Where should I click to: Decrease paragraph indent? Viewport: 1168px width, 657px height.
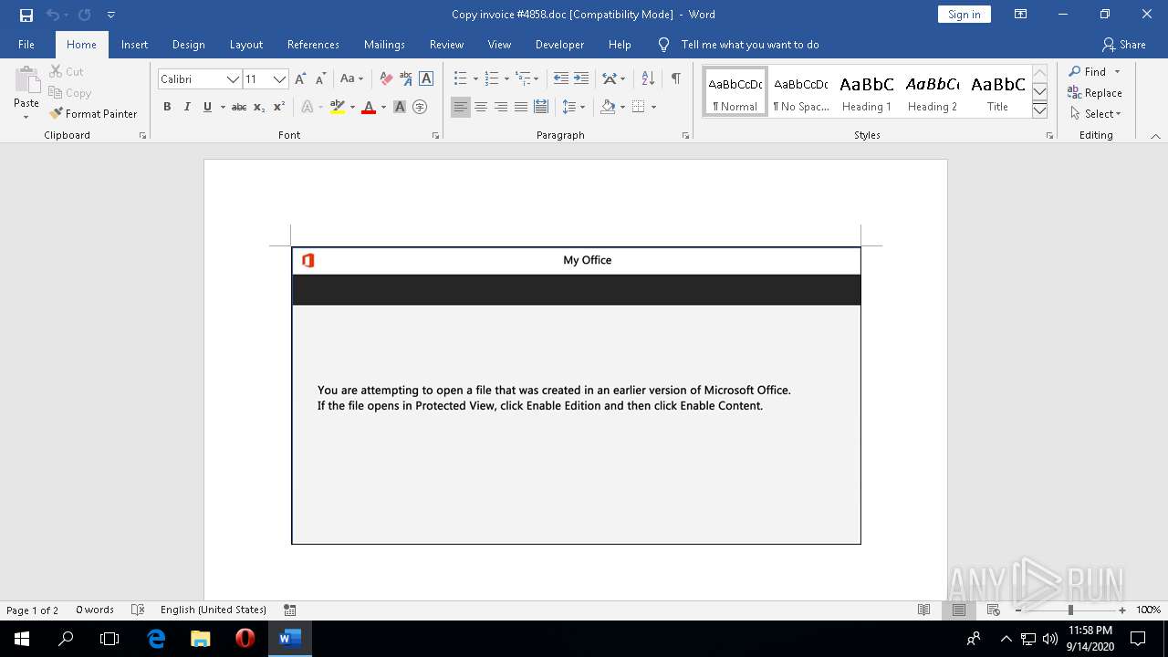click(x=560, y=79)
